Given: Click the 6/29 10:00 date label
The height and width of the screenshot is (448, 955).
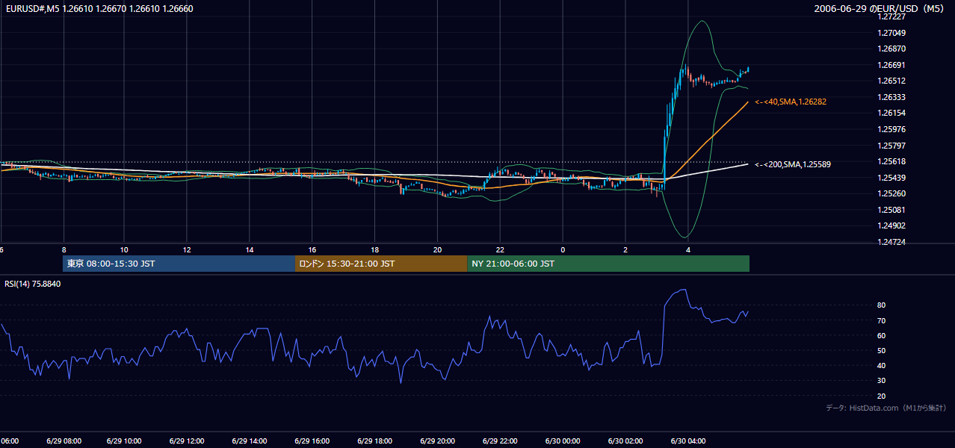Looking at the screenshot, I should 124,441.
